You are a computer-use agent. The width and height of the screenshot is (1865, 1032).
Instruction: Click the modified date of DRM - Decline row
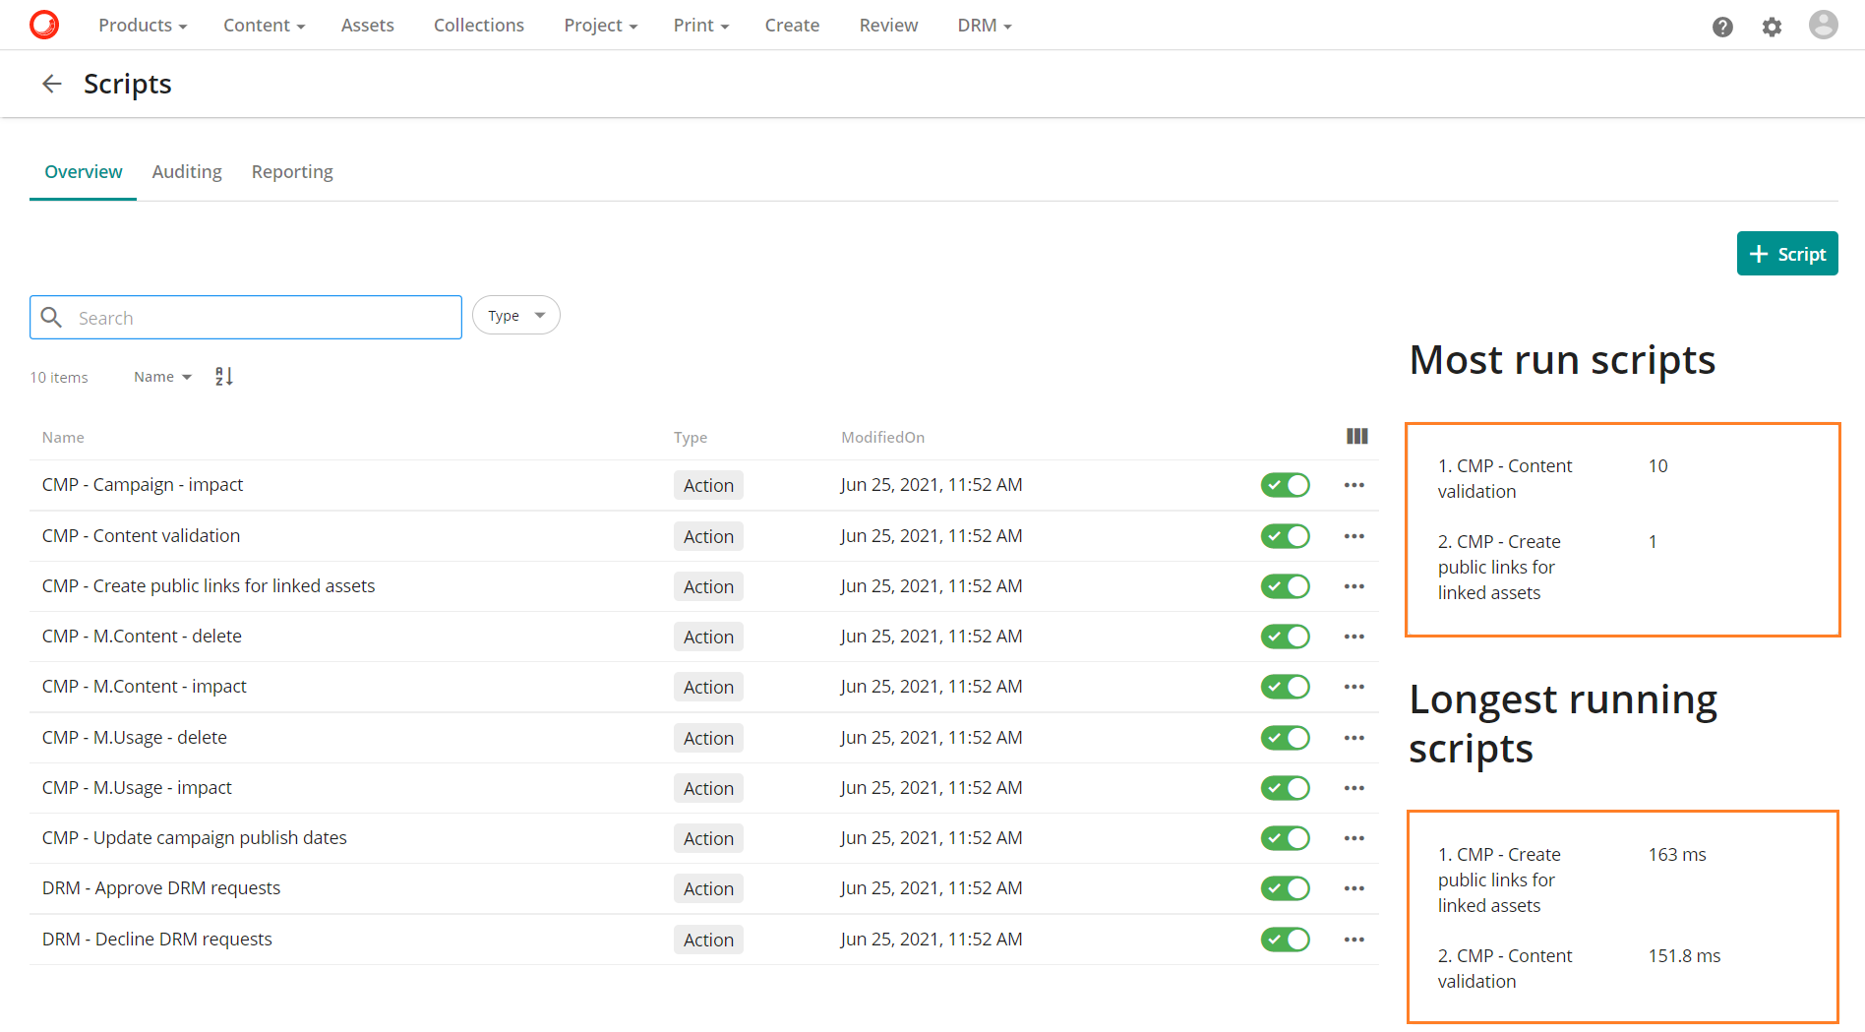click(x=932, y=940)
